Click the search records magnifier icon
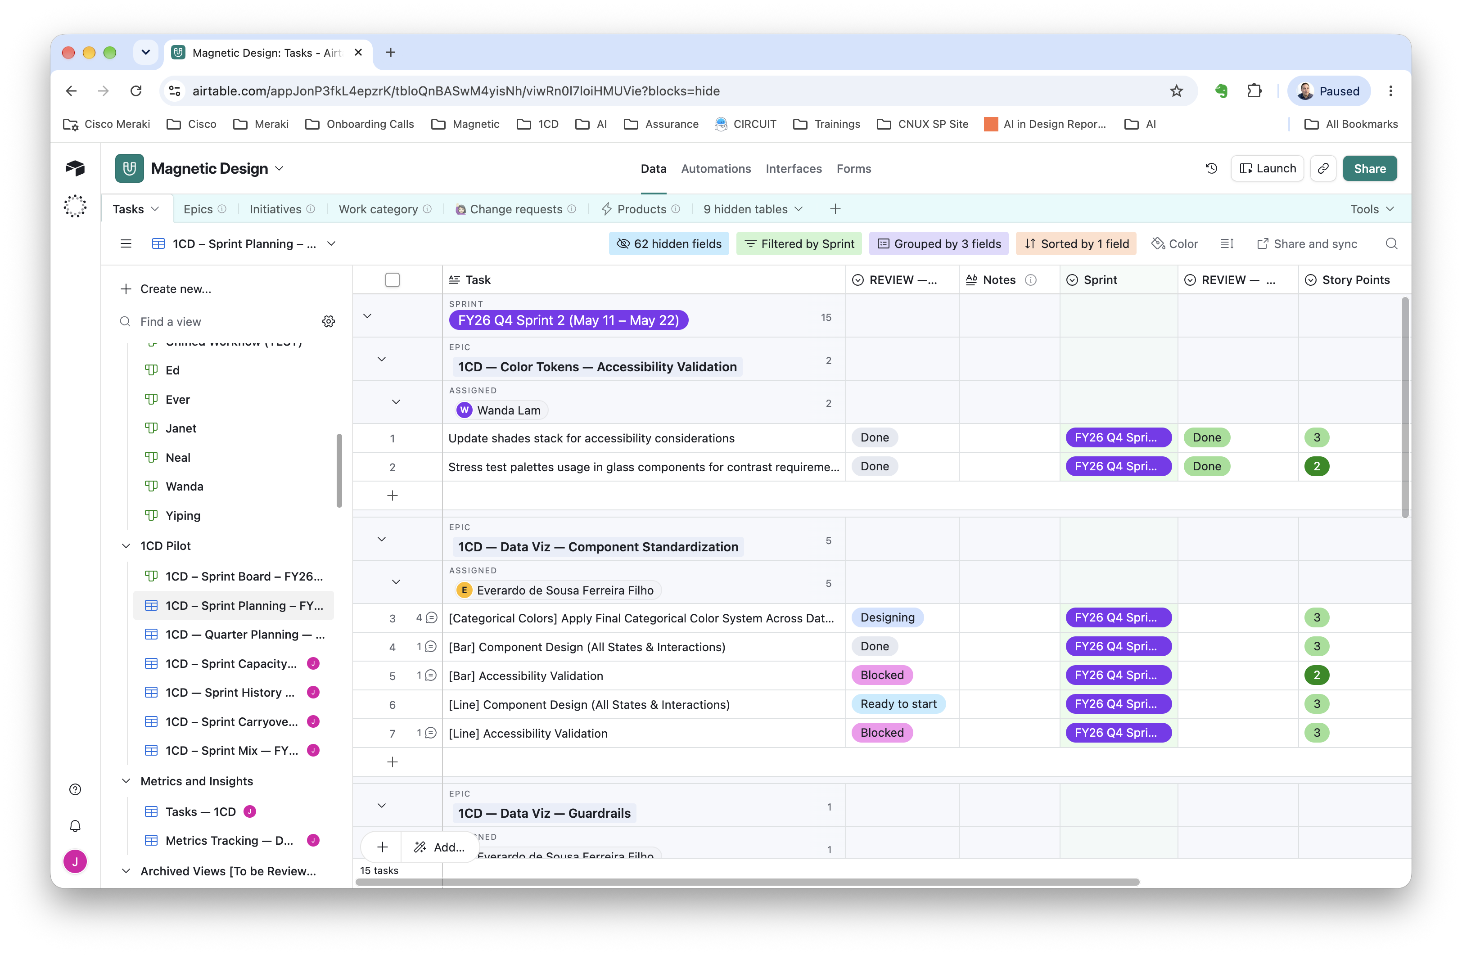The image size is (1462, 955). click(x=1391, y=244)
